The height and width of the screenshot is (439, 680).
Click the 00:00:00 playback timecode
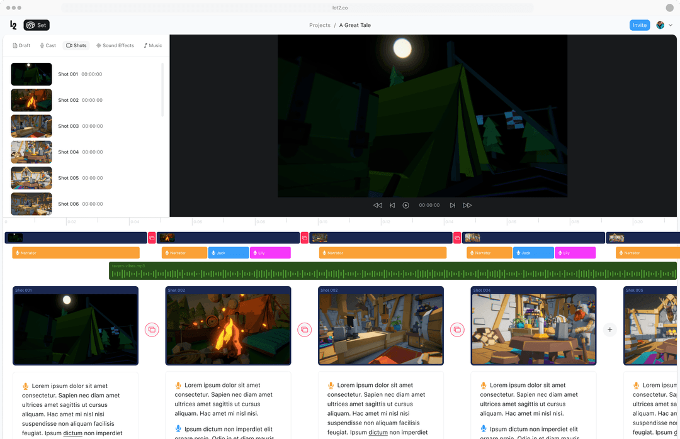point(429,206)
